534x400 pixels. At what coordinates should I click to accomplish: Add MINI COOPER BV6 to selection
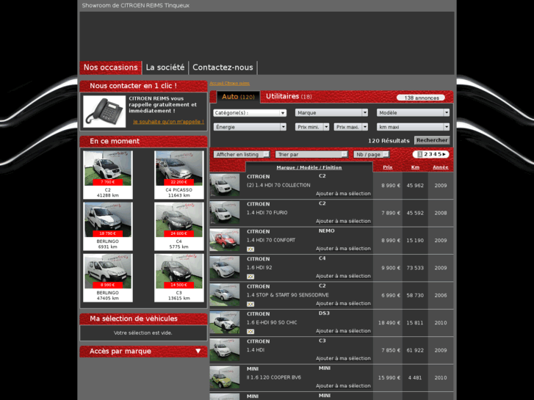point(343,386)
